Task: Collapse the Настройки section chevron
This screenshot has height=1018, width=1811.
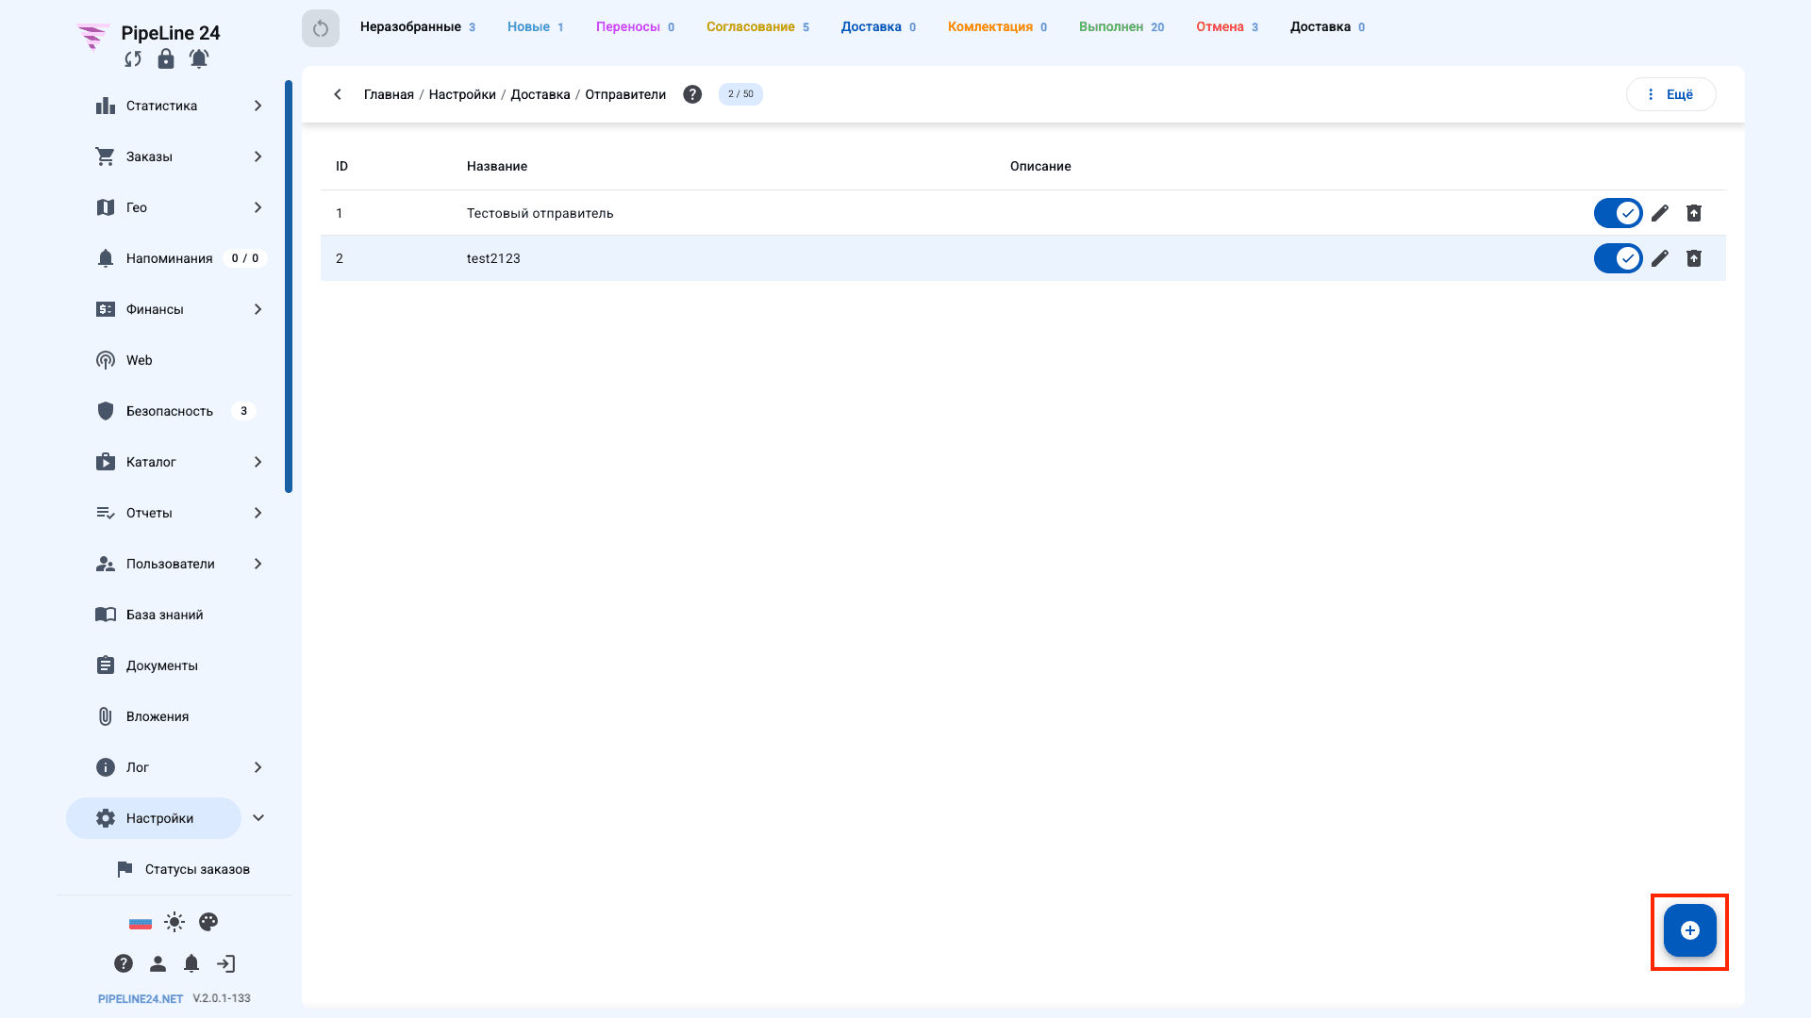Action: [x=258, y=818]
